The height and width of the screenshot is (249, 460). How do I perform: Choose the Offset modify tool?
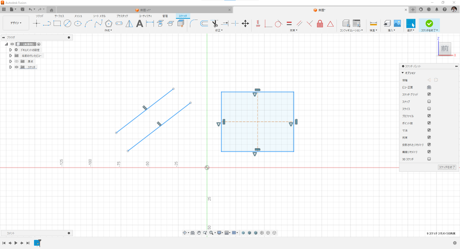(x=204, y=23)
